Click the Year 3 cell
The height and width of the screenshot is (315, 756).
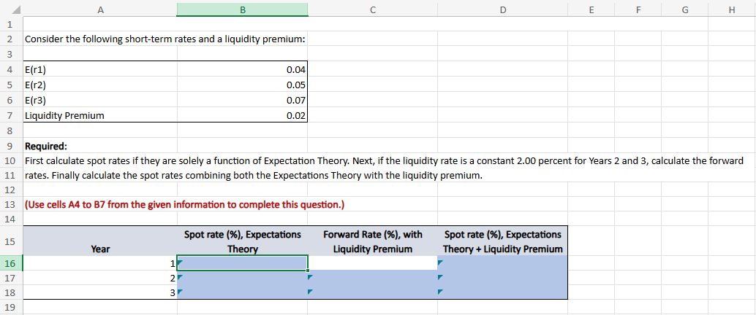tap(100, 292)
